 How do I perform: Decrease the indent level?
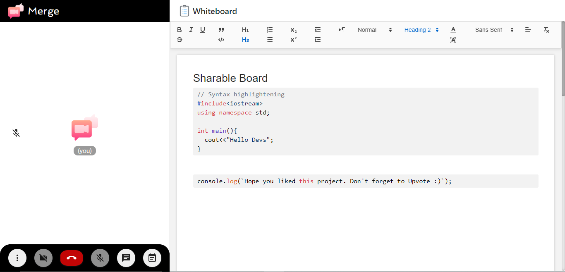click(x=318, y=30)
